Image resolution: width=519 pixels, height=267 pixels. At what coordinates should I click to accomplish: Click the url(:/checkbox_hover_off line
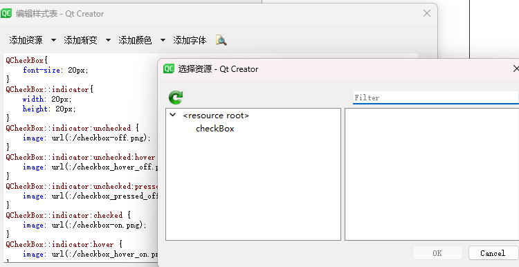pos(91,167)
